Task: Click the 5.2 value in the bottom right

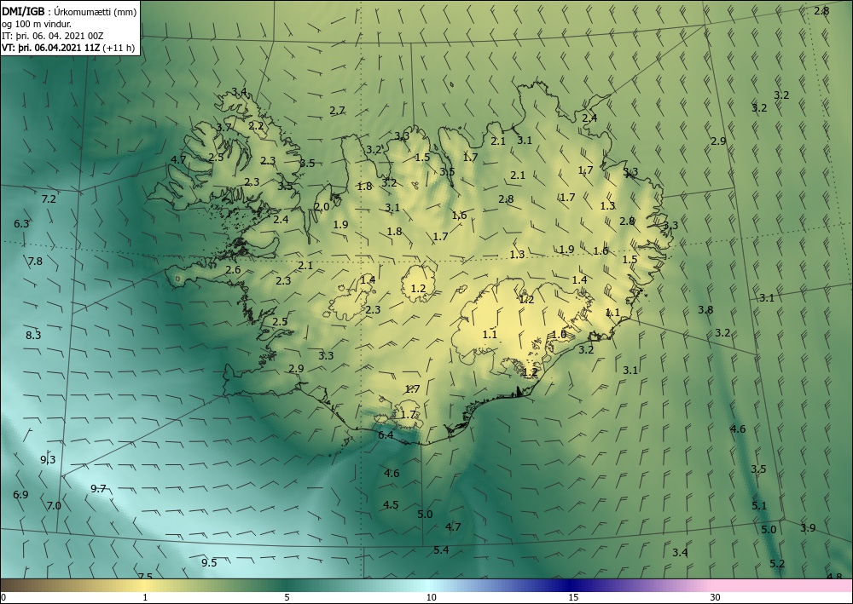Action: click(777, 564)
